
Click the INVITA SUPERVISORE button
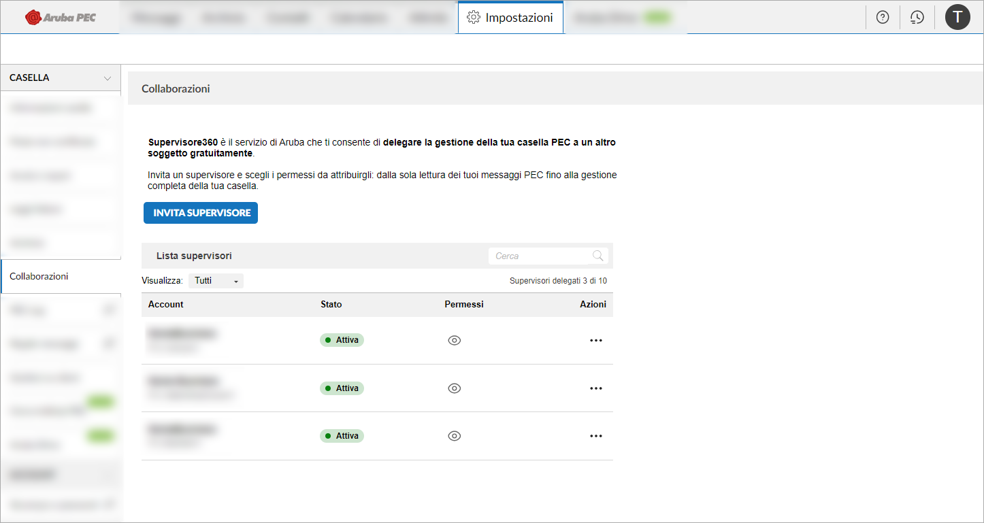coord(200,212)
